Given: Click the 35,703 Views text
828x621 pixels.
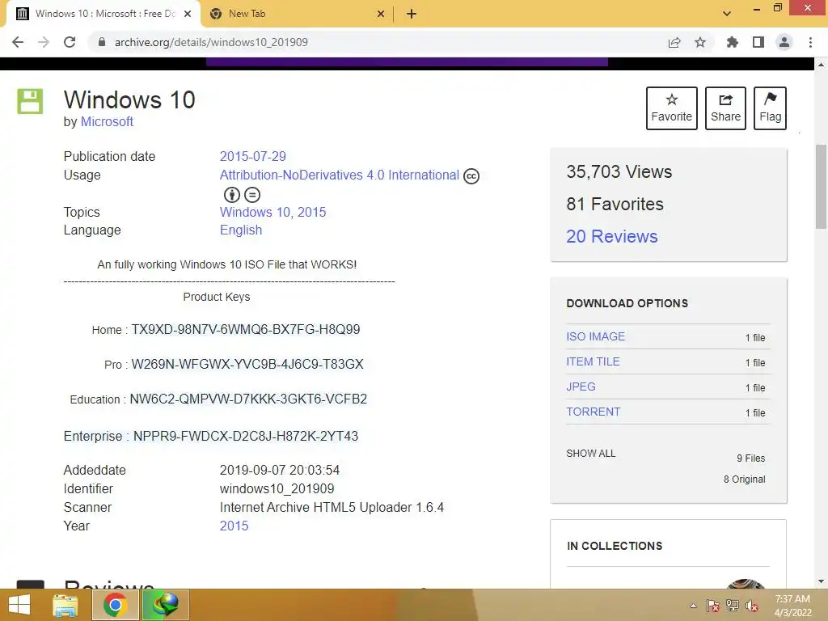Looking at the screenshot, I should [x=619, y=171].
